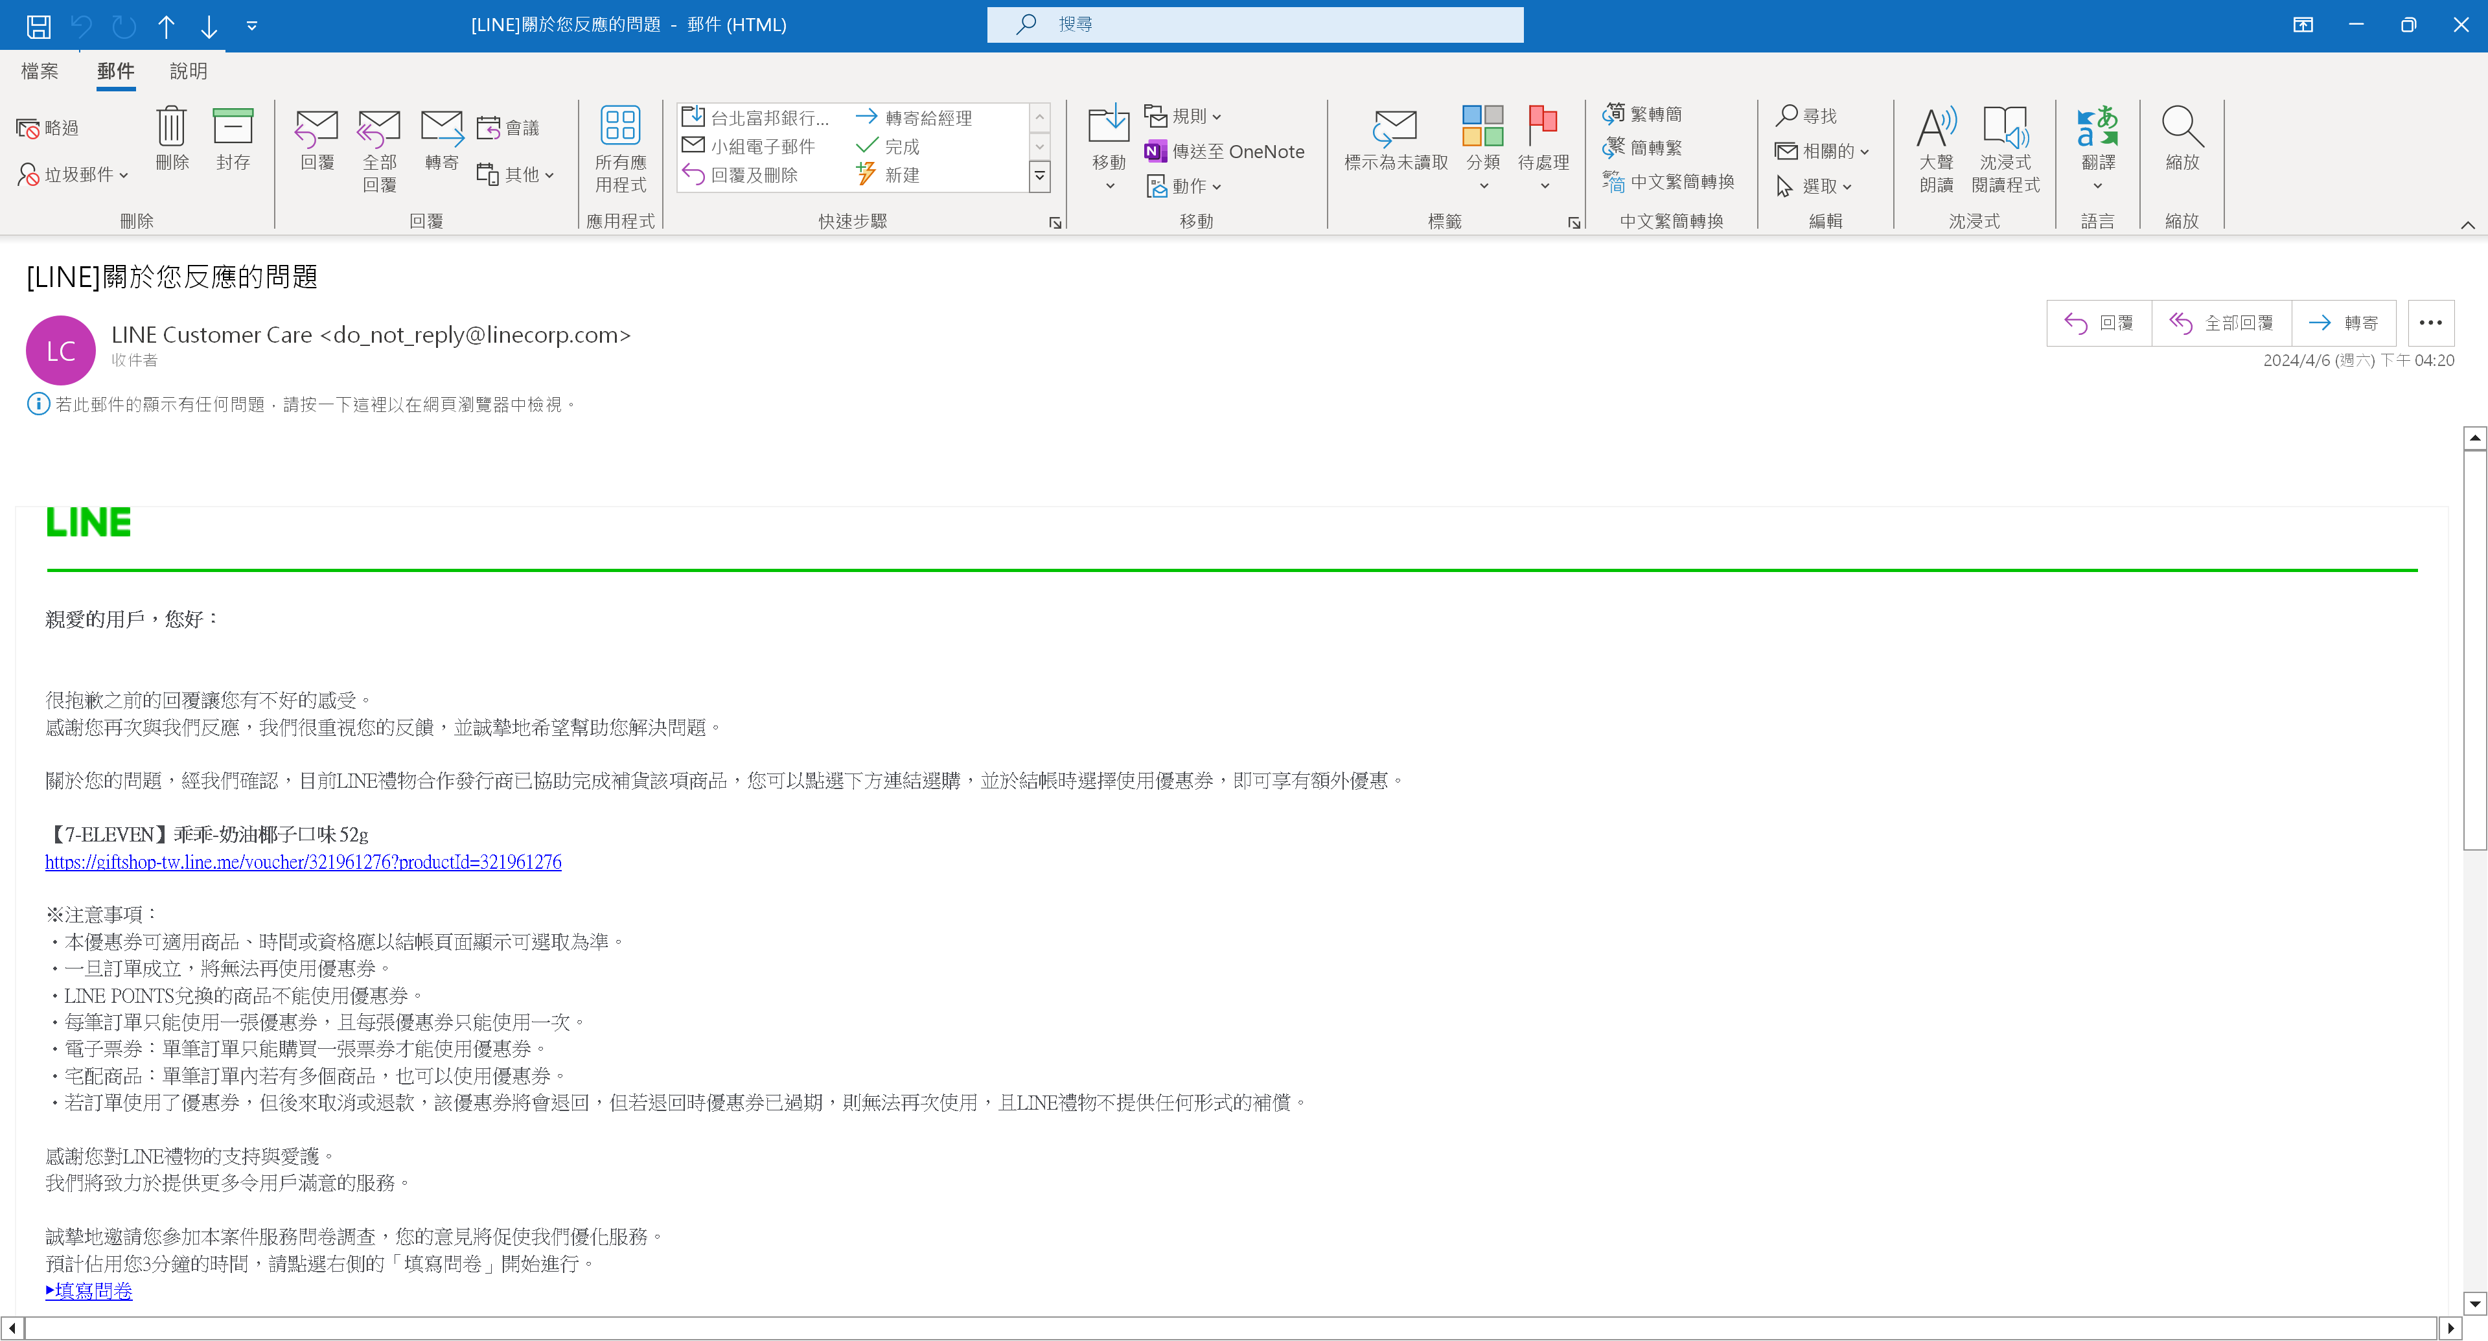
Task: Open 填寫問卷 survey link
Action: click(89, 1291)
